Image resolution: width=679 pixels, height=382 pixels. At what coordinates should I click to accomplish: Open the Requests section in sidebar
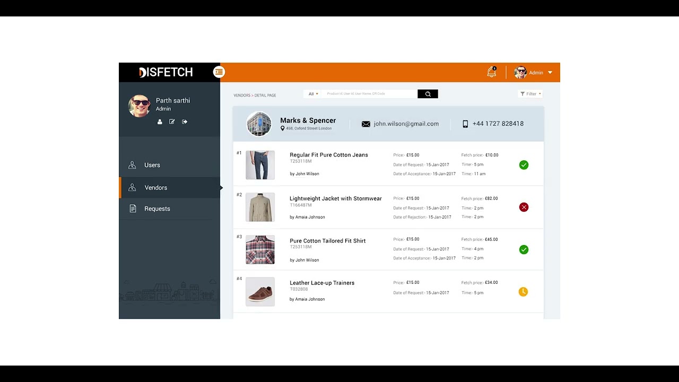click(157, 209)
